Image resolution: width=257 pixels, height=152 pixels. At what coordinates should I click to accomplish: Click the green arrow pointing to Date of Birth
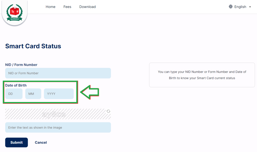point(90,92)
